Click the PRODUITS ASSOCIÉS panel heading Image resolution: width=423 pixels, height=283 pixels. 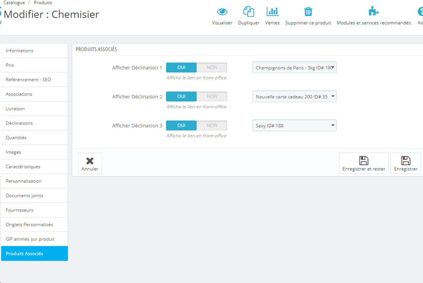point(96,49)
